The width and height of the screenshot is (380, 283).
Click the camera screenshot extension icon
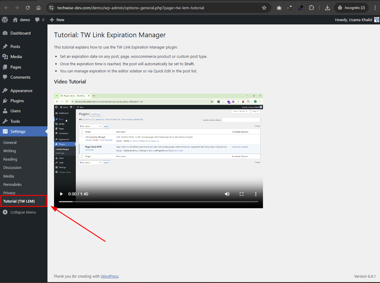279,8
